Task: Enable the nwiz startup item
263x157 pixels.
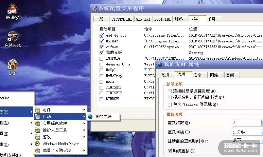Action: pyautogui.click(x=102, y=82)
